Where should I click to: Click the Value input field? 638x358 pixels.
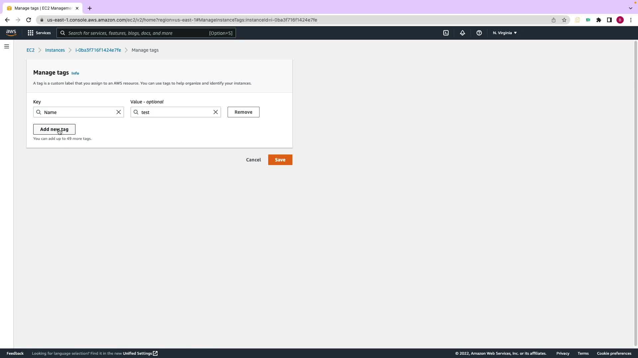pyautogui.click(x=175, y=112)
